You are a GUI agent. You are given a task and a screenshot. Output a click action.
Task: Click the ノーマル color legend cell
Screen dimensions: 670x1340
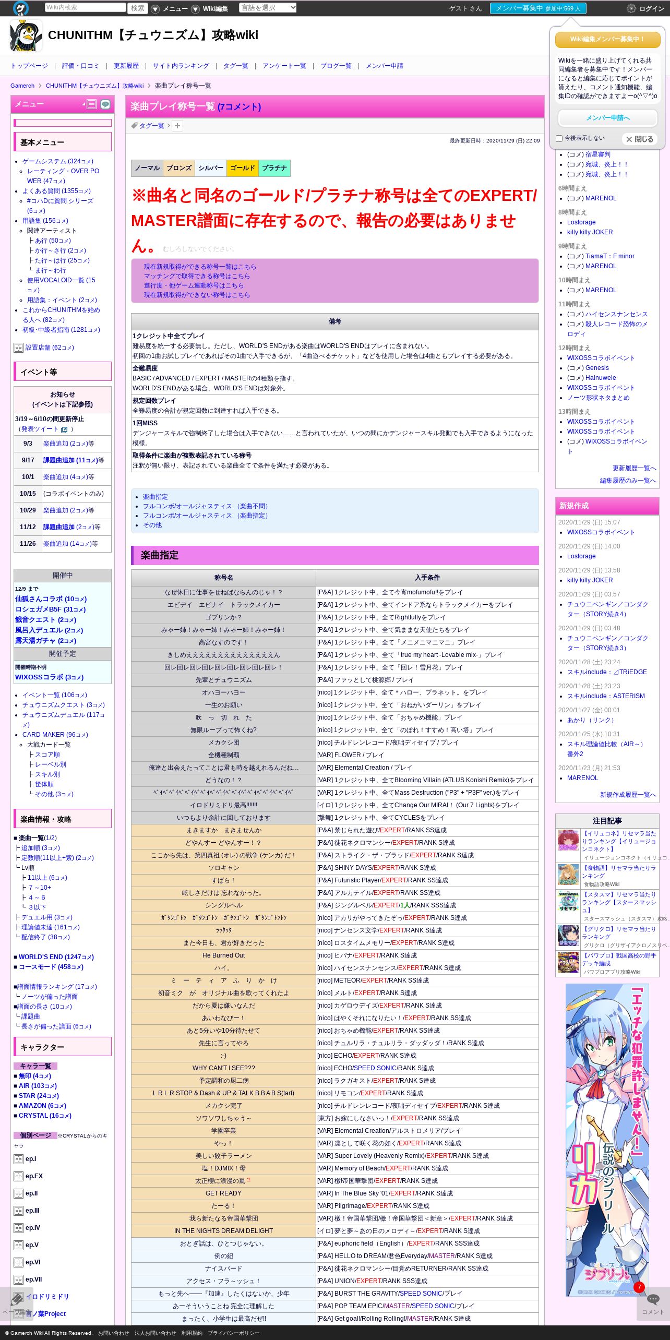point(147,168)
